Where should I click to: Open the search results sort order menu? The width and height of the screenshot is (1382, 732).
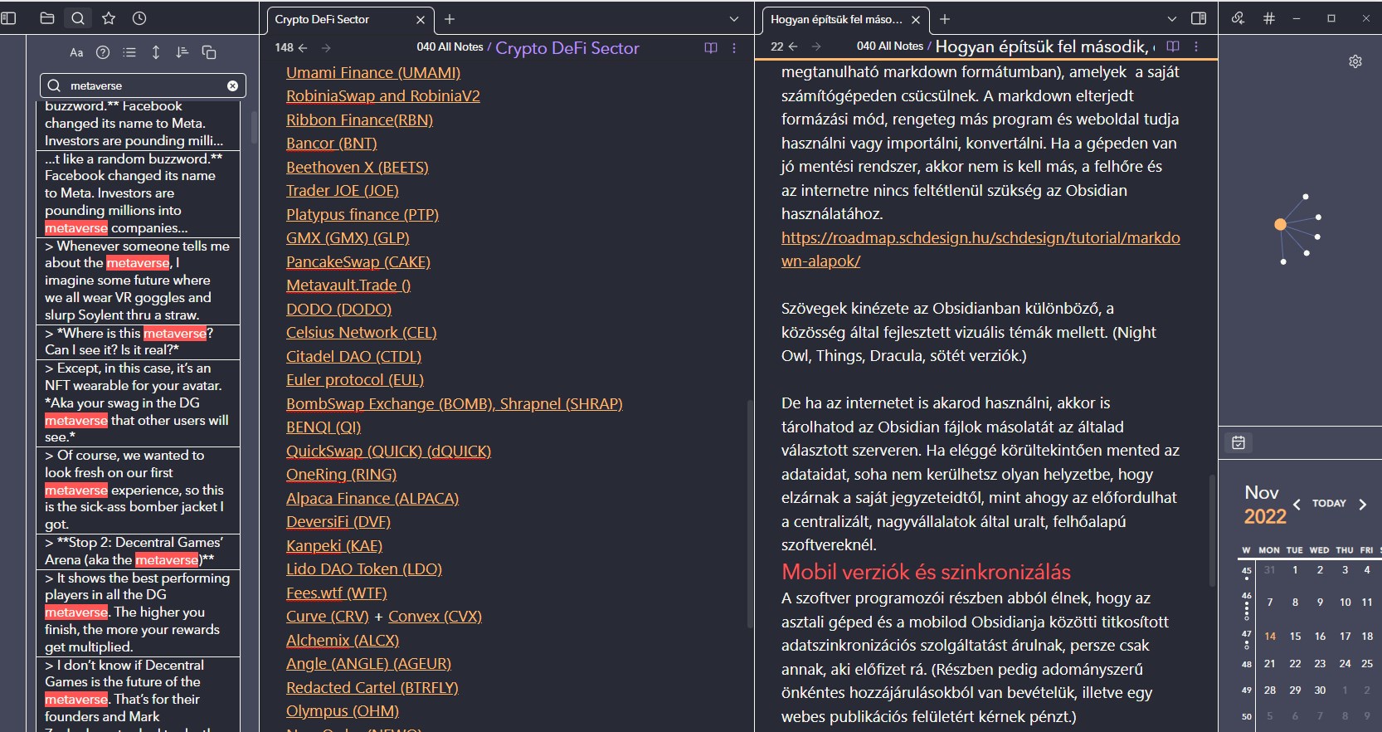pos(182,52)
